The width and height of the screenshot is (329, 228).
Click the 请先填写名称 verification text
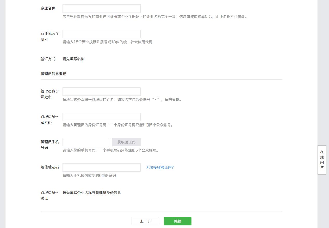pos(73,59)
